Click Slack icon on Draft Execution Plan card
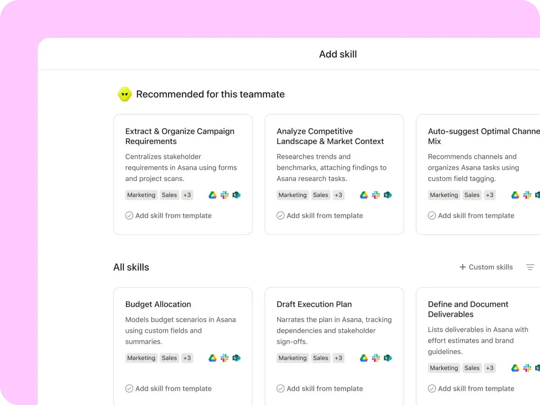The width and height of the screenshot is (540, 405). click(x=376, y=358)
